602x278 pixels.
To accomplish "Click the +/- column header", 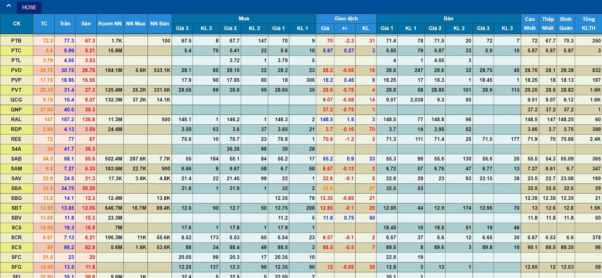I will click(345, 29).
